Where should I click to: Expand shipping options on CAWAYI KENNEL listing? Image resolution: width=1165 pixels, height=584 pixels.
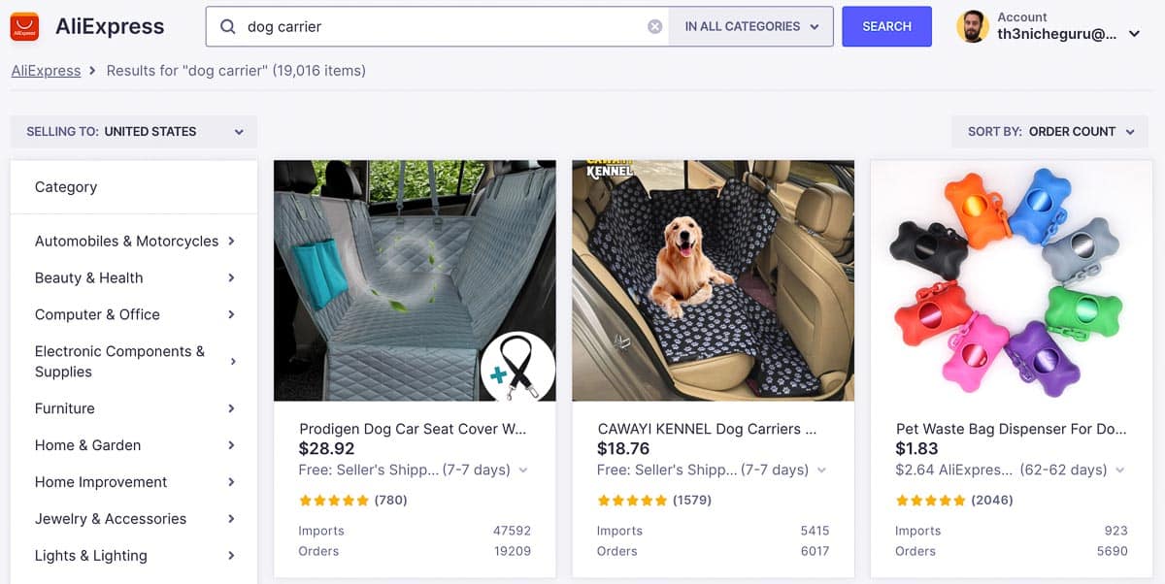click(x=820, y=470)
